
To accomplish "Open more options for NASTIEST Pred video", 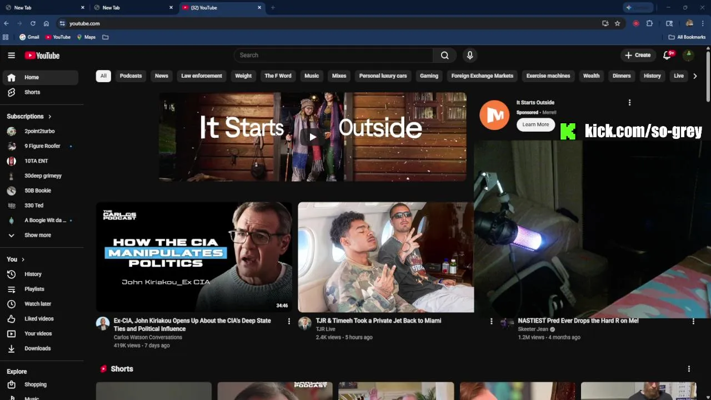I will (693, 321).
